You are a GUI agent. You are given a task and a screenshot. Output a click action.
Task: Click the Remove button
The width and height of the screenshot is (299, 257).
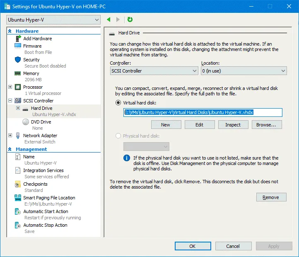click(x=271, y=197)
